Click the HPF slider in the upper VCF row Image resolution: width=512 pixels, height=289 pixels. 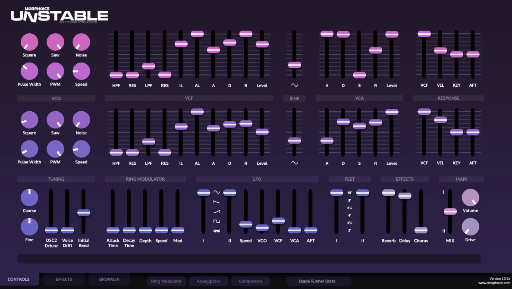tap(116, 75)
